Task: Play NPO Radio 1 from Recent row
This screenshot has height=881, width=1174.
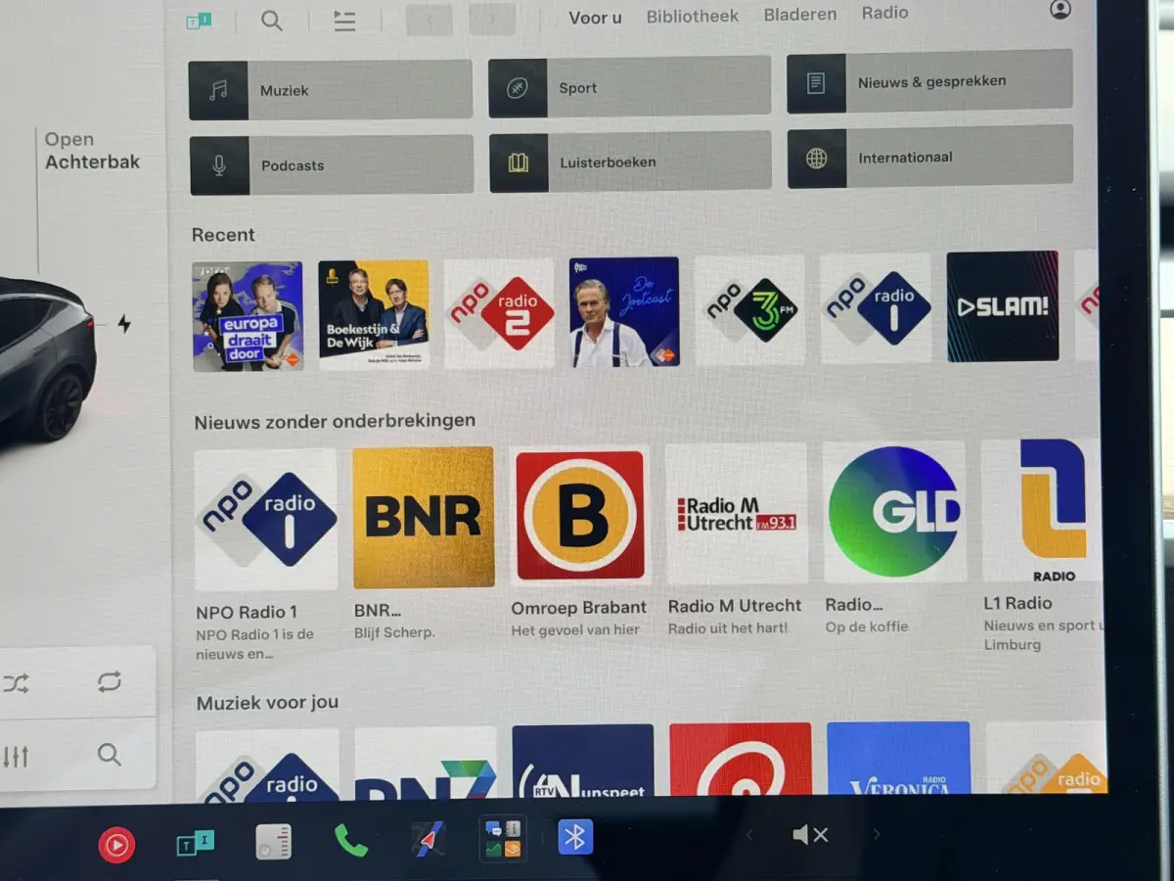Action: tap(876, 307)
